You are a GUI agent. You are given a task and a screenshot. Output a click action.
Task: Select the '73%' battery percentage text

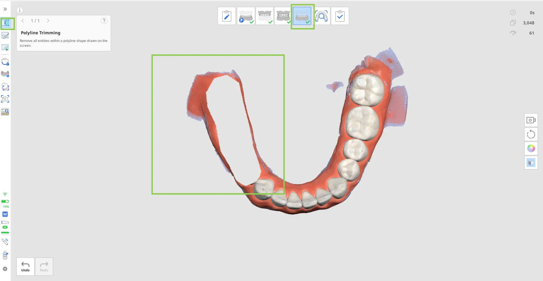click(6, 207)
